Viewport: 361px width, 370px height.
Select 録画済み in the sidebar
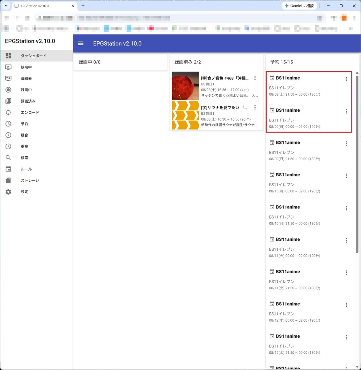(36, 101)
